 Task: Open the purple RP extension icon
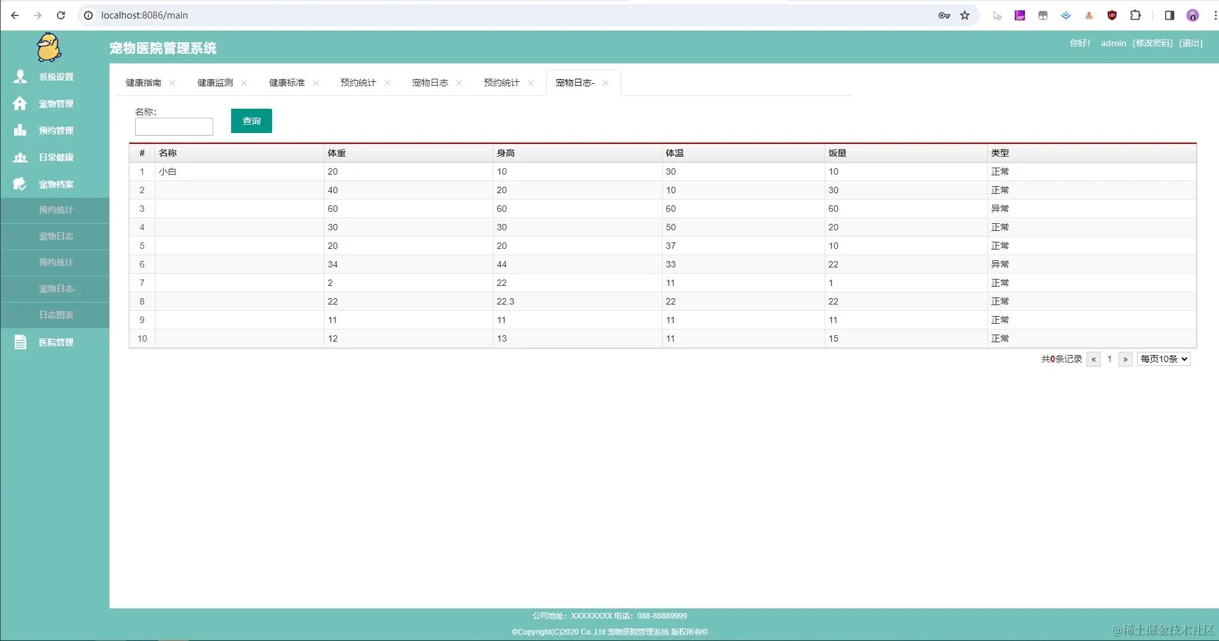[x=1020, y=15]
